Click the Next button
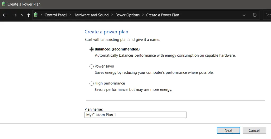 228,130
